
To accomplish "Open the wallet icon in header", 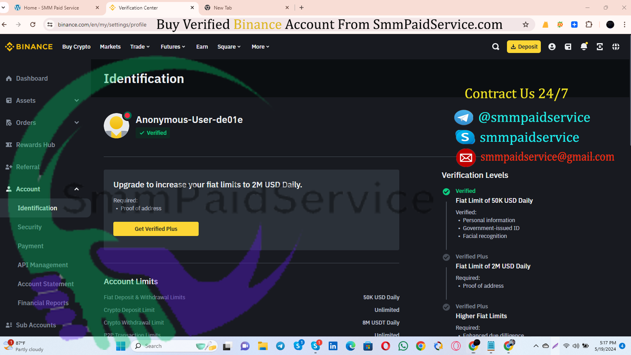I will click(568, 47).
